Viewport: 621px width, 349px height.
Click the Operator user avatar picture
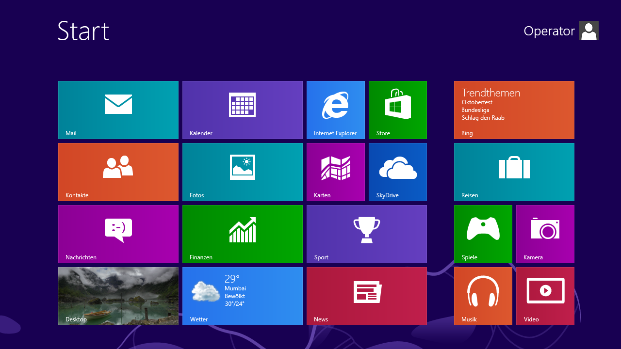589,31
